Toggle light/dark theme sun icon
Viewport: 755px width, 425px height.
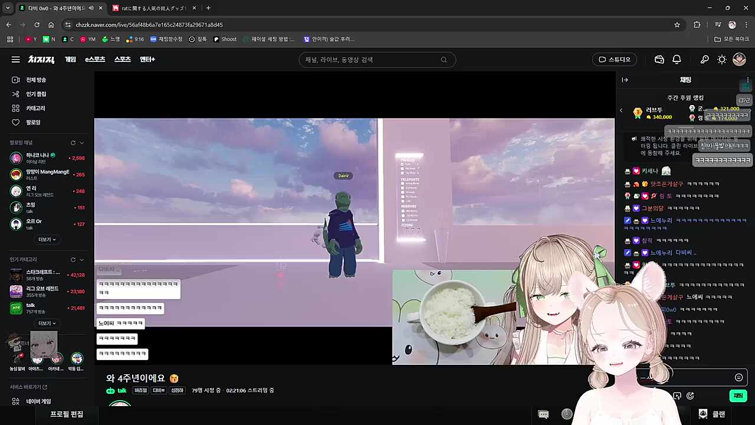coord(722,60)
